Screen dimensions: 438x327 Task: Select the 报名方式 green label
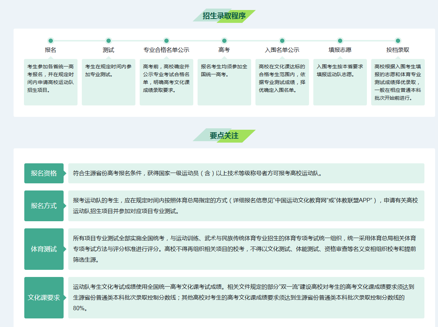tap(44, 206)
